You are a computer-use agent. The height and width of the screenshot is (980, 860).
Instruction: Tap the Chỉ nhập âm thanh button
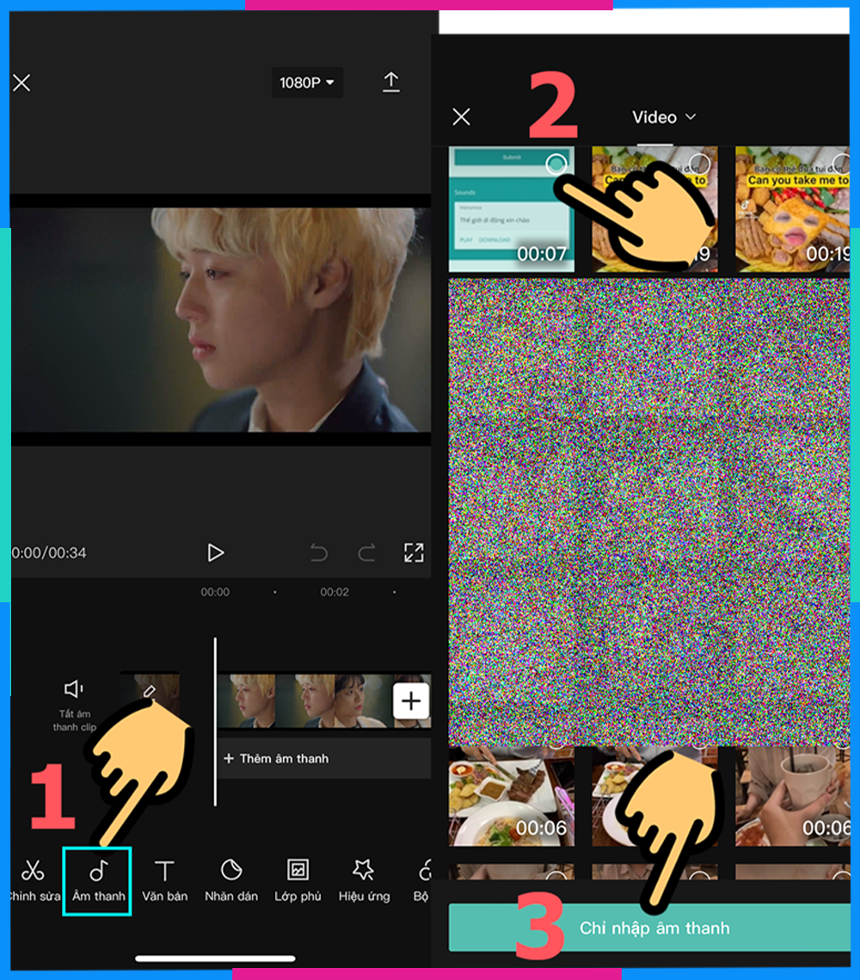[x=649, y=928]
